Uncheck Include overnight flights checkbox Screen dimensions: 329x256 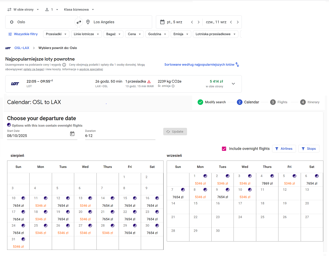(224, 149)
